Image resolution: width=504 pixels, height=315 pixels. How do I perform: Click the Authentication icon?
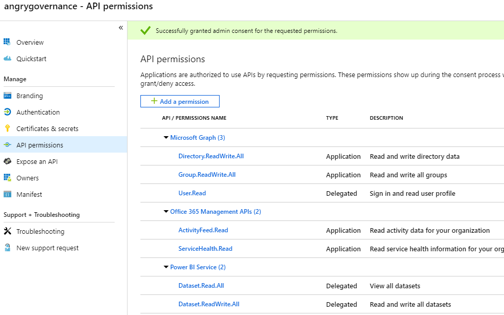[x=7, y=112]
